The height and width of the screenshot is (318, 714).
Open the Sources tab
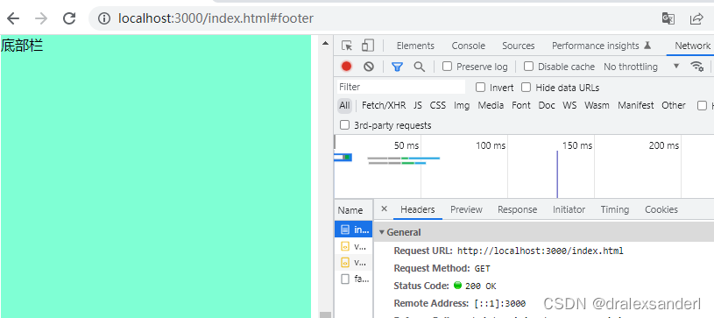click(x=518, y=46)
